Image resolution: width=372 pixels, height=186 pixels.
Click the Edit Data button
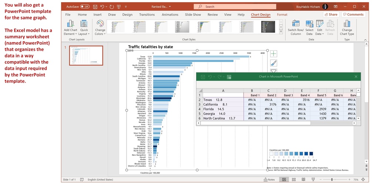319,28
